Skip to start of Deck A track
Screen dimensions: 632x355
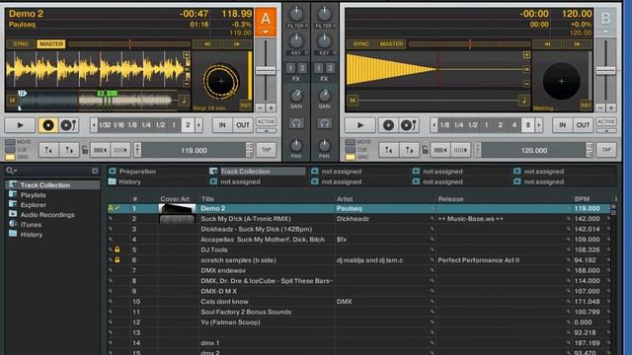(x=13, y=101)
